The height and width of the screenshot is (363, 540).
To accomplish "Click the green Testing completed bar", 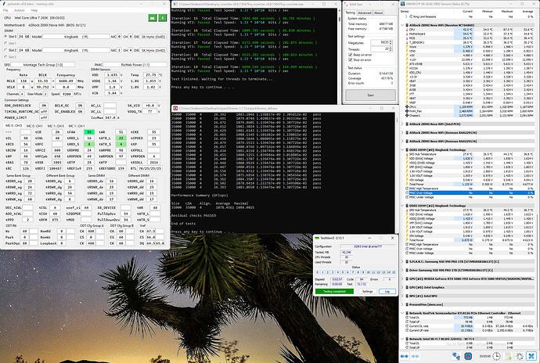I will click(334, 291).
